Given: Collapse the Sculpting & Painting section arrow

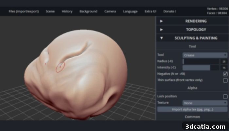Looking at the screenshot, I should coord(161,38).
